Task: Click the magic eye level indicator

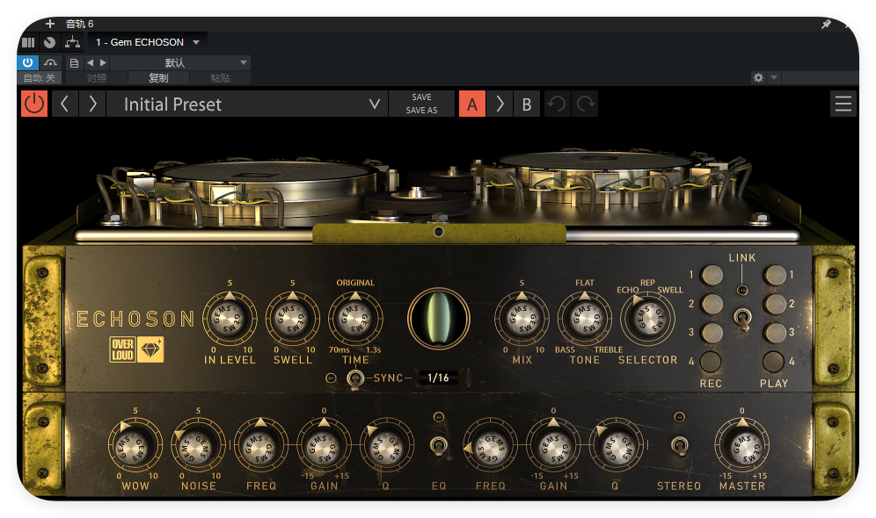Action: (x=439, y=319)
